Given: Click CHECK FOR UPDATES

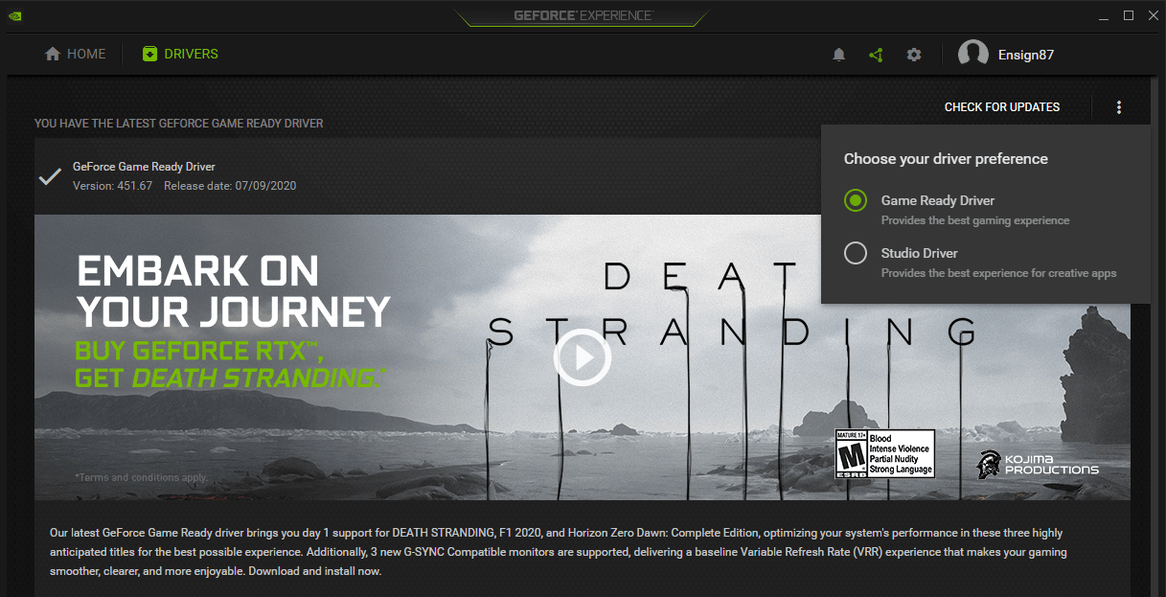Looking at the screenshot, I should pos(1002,107).
